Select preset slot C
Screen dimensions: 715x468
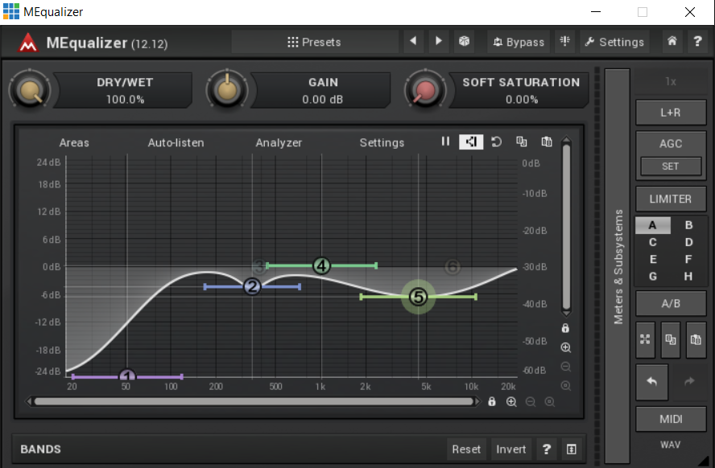[x=653, y=242]
